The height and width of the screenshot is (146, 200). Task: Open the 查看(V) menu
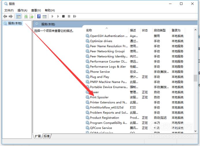pos(36,10)
